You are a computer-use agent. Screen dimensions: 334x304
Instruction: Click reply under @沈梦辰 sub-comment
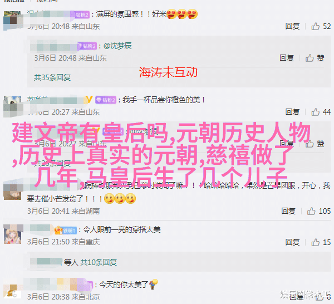287,58
